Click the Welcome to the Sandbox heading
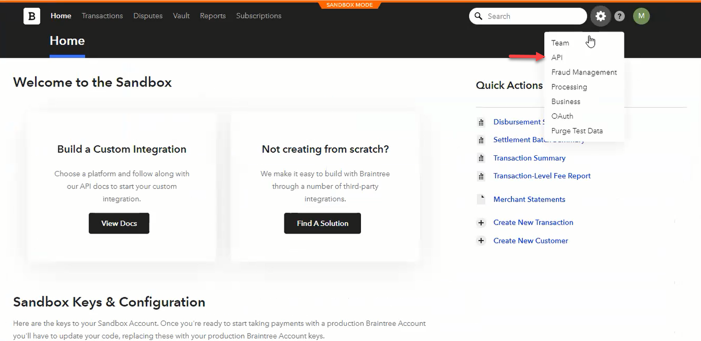The height and width of the screenshot is (341, 701). (x=92, y=82)
